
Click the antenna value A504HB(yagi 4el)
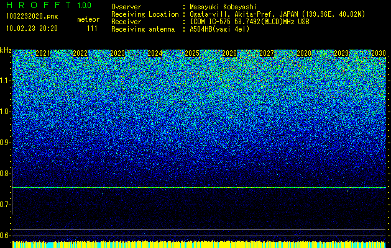219,29
